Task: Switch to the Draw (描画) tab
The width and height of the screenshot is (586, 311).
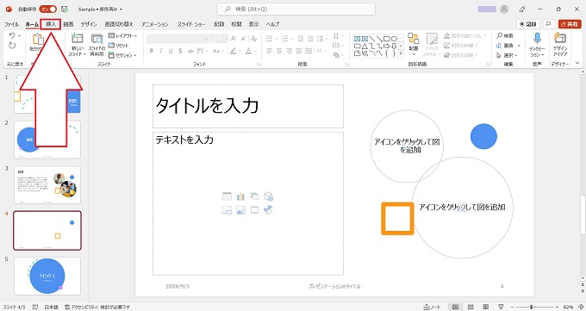Action: click(x=68, y=24)
